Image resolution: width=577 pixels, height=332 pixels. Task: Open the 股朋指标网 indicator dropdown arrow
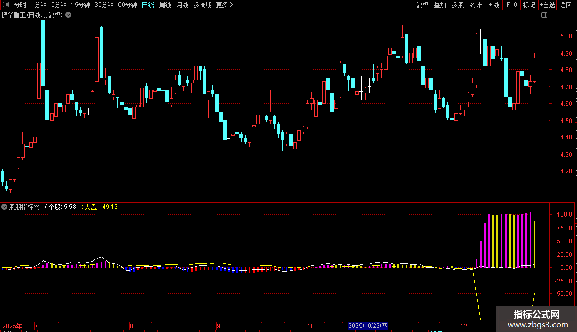[4, 207]
